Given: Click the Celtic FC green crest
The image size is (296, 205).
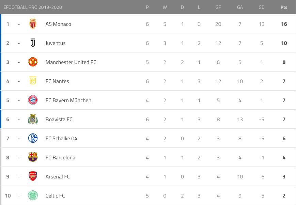Looking at the screenshot, I should tap(33, 195).
